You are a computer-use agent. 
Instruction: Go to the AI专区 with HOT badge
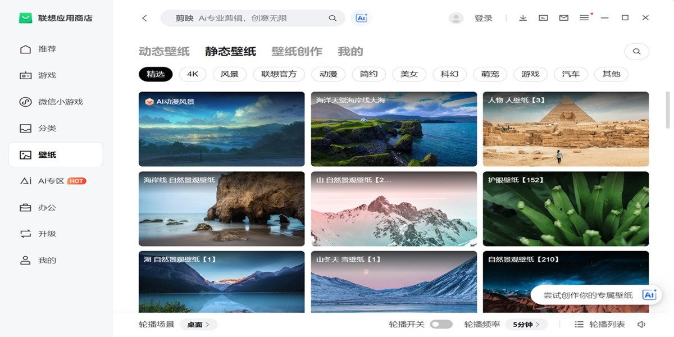point(42,181)
